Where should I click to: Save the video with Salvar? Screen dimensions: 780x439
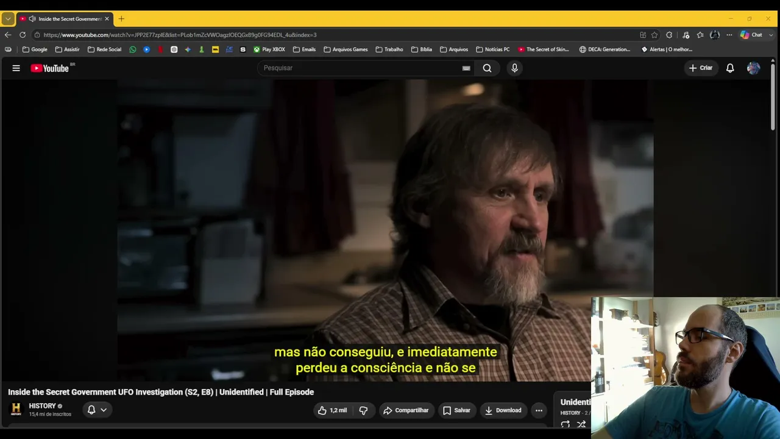(x=456, y=410)
